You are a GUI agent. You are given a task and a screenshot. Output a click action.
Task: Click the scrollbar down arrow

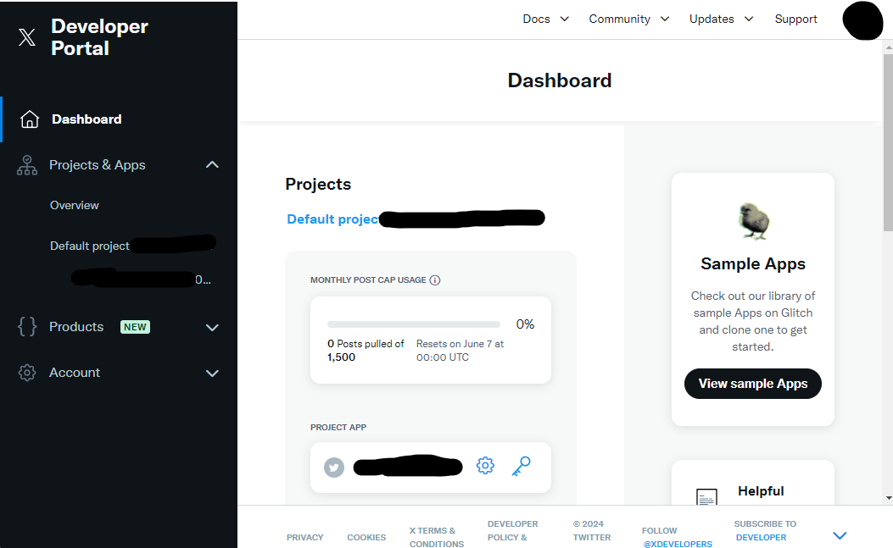(889, 498)
